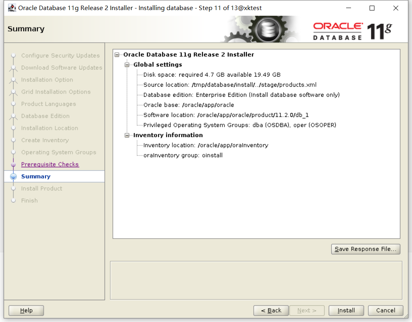
Task: Click the Install Product step
Action: tap(42, 189)
